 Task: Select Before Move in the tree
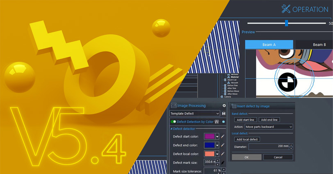(x=233, y=91)
